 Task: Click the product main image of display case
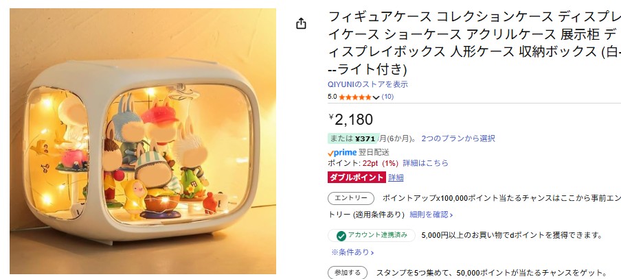coord(143,141)
